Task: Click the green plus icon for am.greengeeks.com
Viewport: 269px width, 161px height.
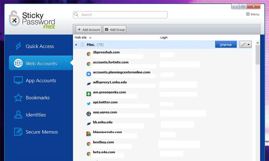Action: point(89,94)
